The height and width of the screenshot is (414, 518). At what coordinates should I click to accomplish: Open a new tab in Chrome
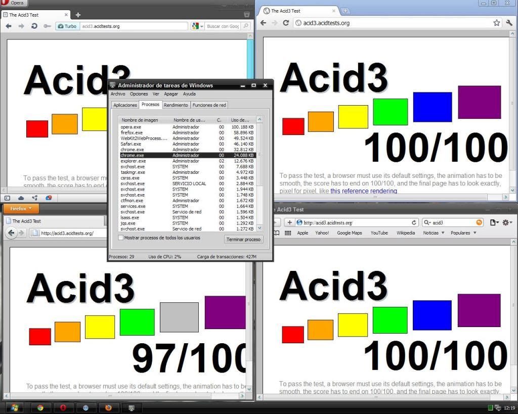(x=345, y=11)
